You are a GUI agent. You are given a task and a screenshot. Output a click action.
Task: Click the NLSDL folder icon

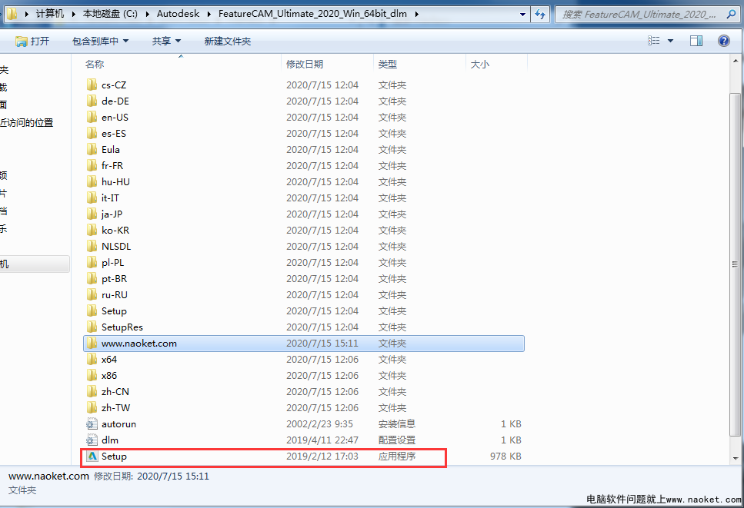tap(92, 246)
